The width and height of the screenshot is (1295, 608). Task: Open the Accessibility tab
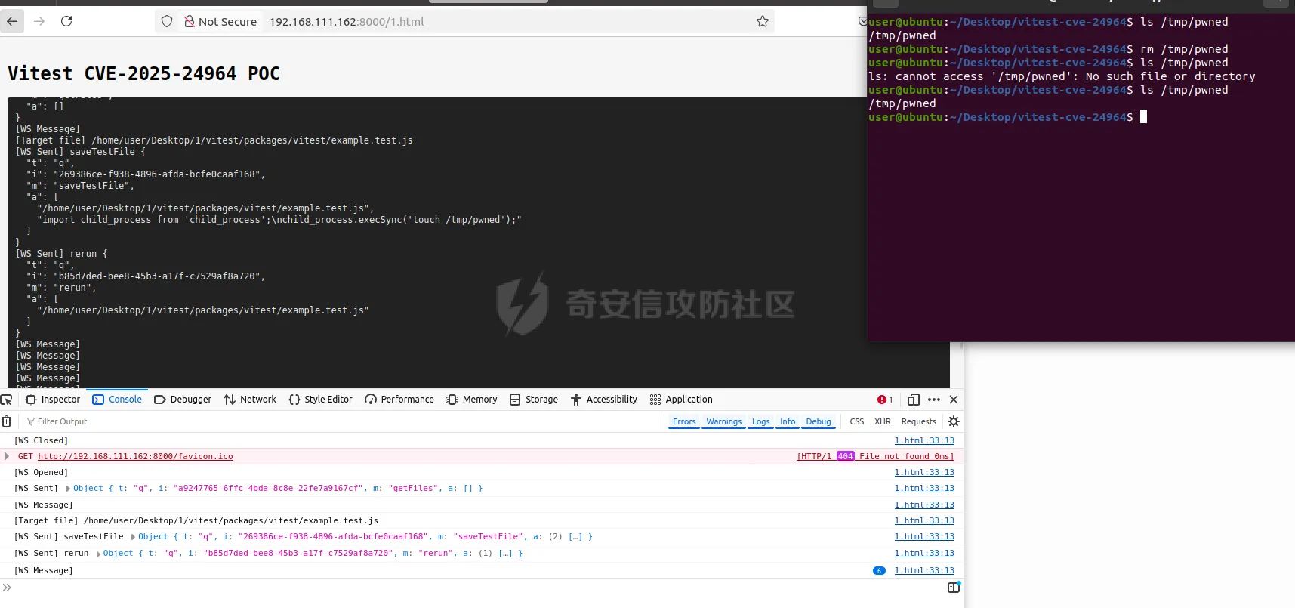point(604,400)
